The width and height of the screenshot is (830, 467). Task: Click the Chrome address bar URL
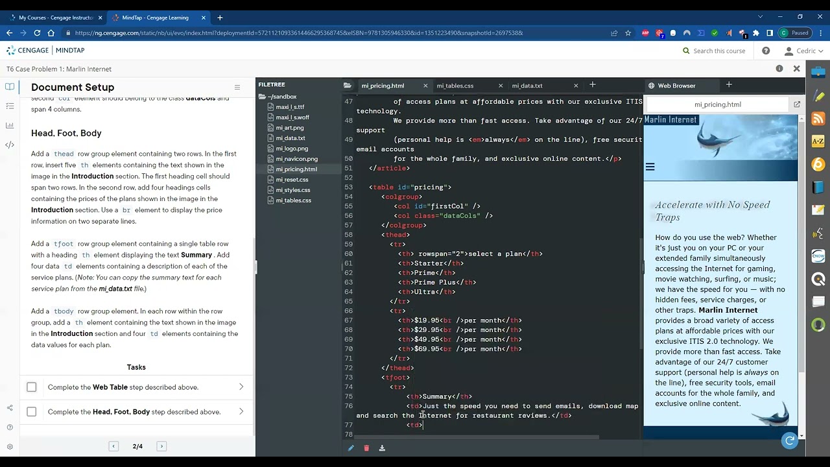[x=298, y=33]
